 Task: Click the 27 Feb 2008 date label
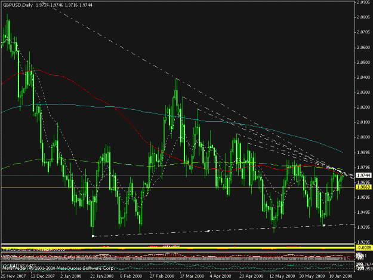click(162, 276)
